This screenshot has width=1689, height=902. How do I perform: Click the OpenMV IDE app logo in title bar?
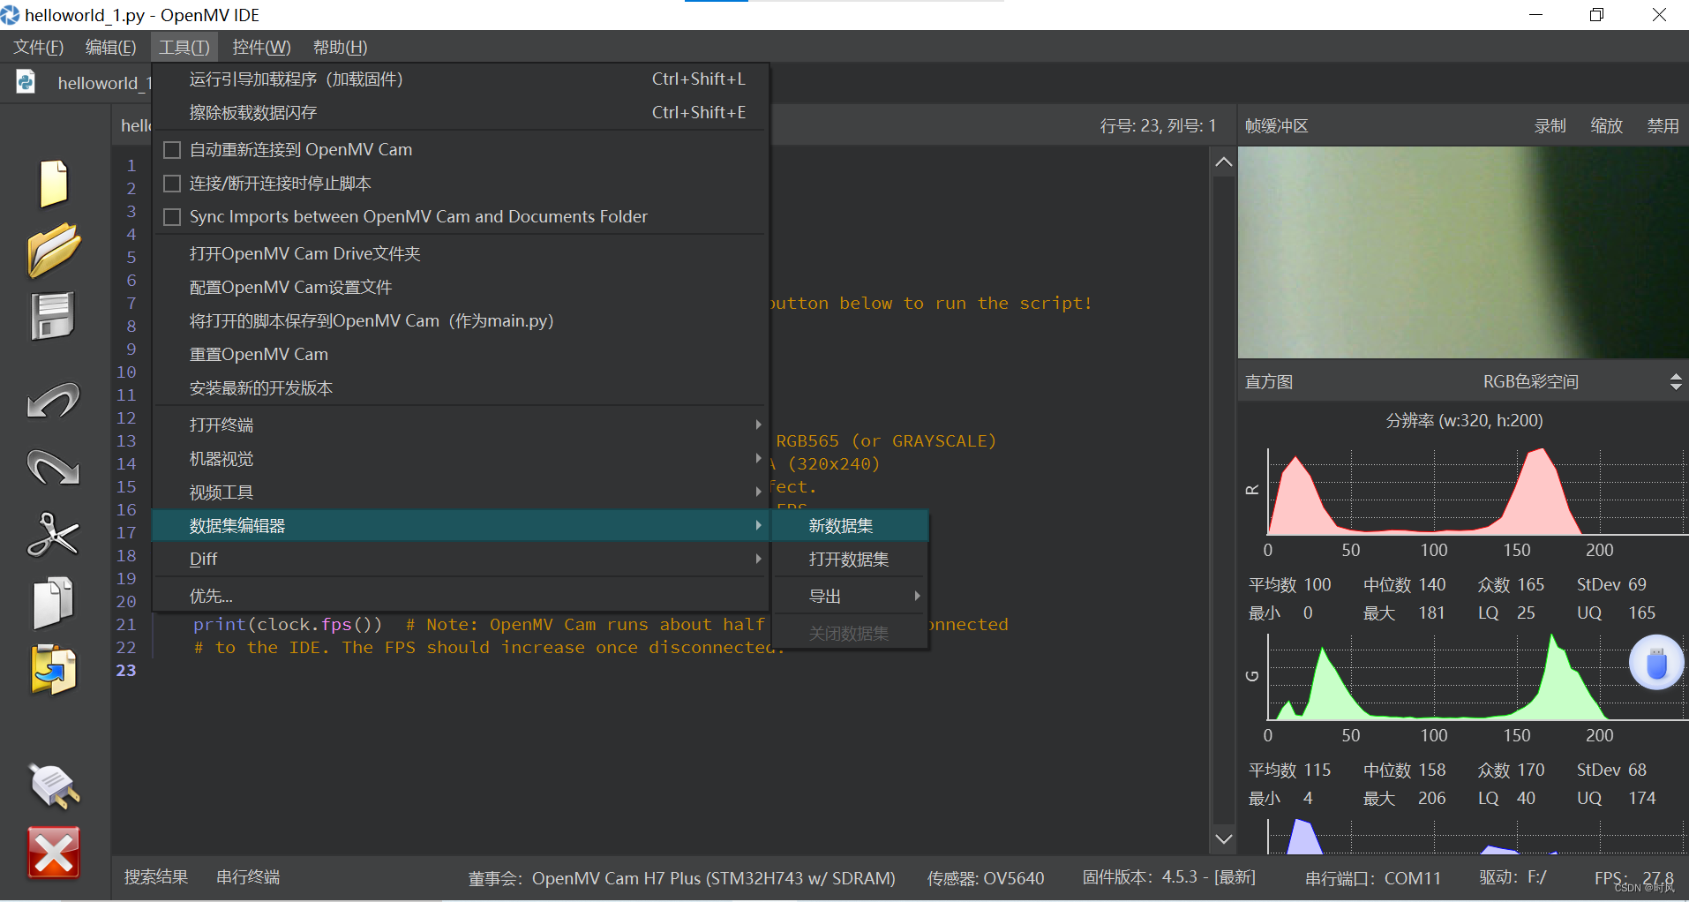[x=10, y=15]
